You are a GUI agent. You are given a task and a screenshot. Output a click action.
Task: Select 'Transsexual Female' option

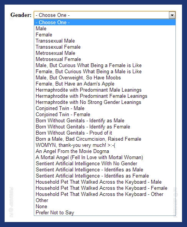(105, 47)
